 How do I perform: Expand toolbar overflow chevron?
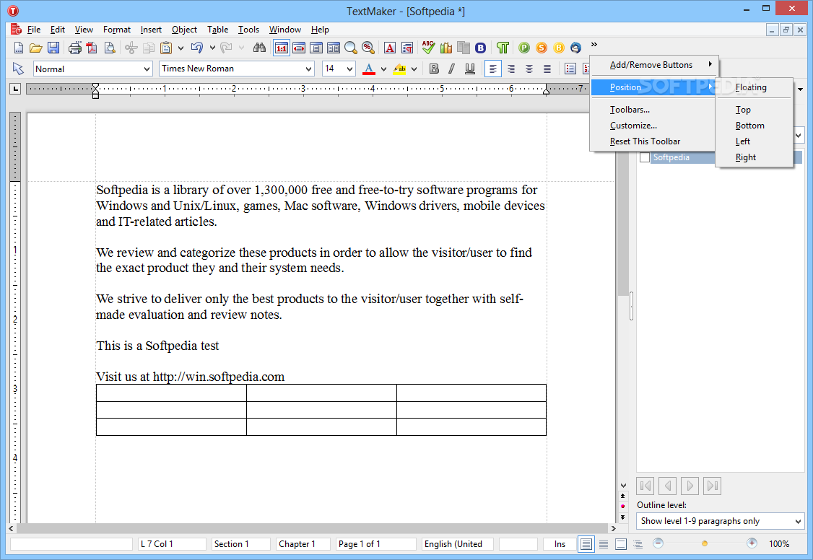(x=594, y=45)
